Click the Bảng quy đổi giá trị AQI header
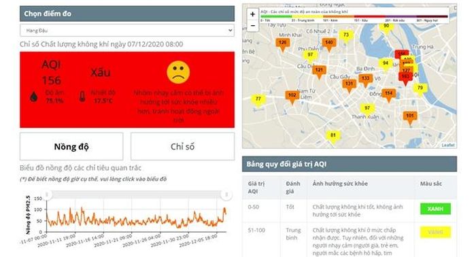This screenshot has height=257, width=476. [x=350, y=164]
